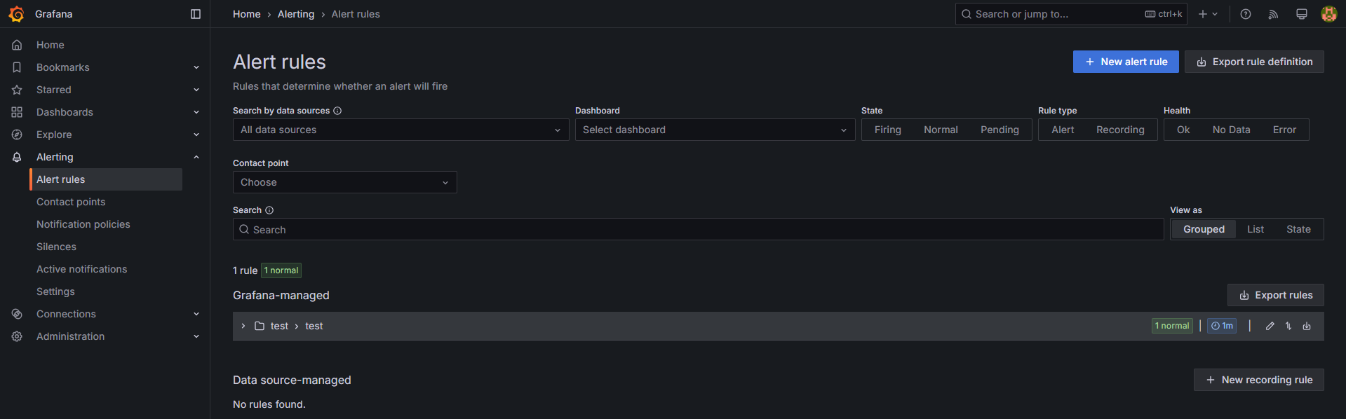The width and height of the screenshot is (1346, 419).
Task: Filter by Firing state
Action: 887,130
